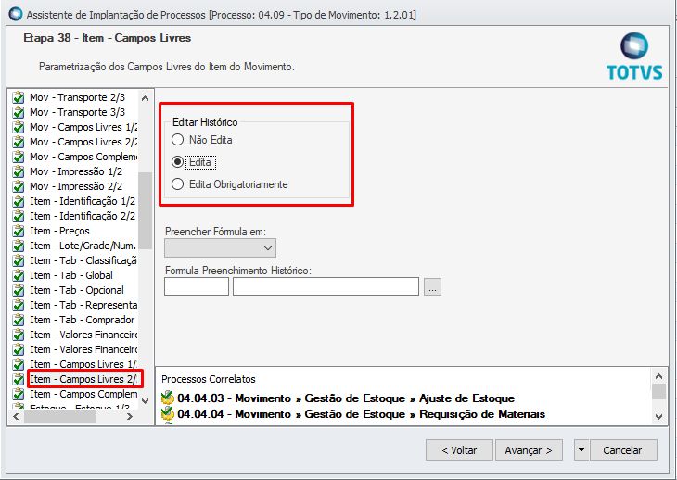This screenshot has width=677, height=480.
Task: Click the steps list vertical scrollbar thumb
Action: pyautogui.click(x=146, y=210)
